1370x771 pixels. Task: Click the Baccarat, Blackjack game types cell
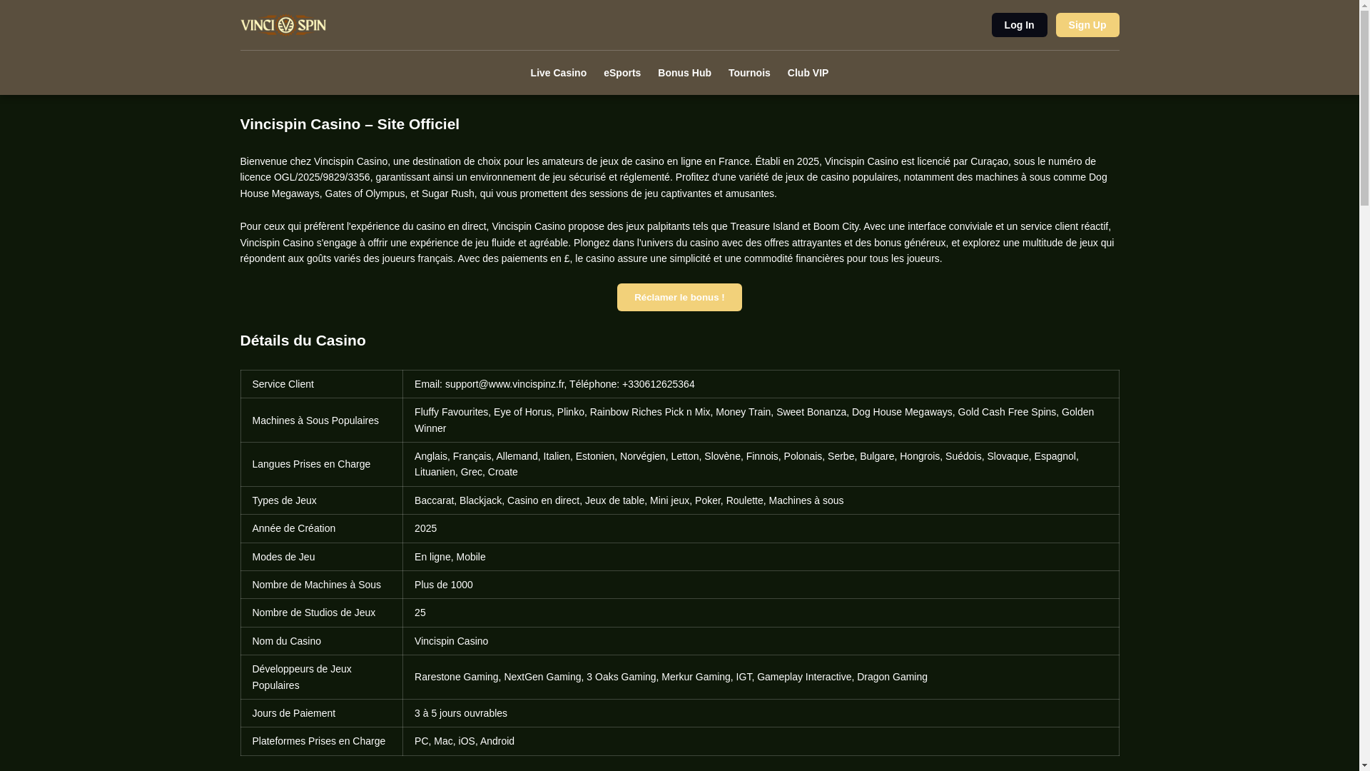point(761,500)
